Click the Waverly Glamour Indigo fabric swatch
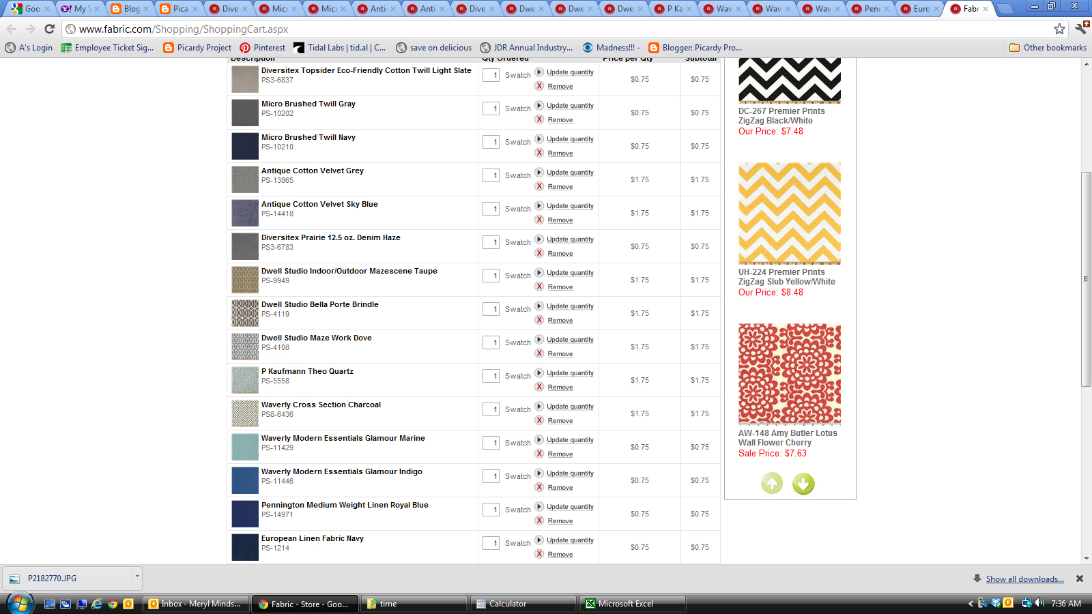Screen dimensions: 1092x614 coord(245,480)
